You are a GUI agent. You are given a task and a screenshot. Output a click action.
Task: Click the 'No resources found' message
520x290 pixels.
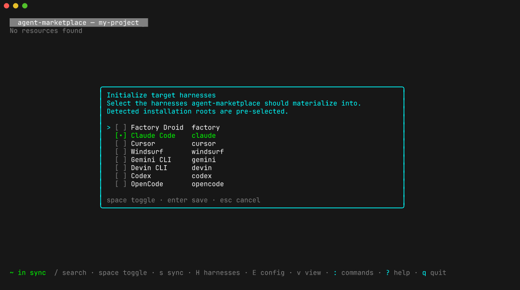point(46,31)
